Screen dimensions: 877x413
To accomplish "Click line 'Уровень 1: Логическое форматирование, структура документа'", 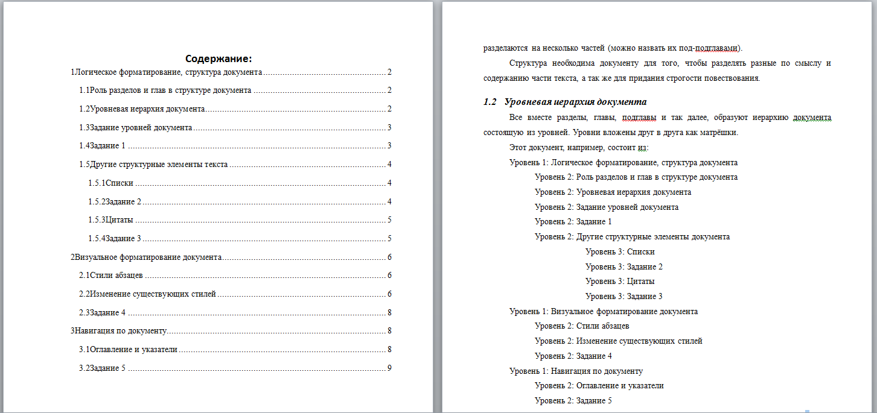I will [623, 163].
